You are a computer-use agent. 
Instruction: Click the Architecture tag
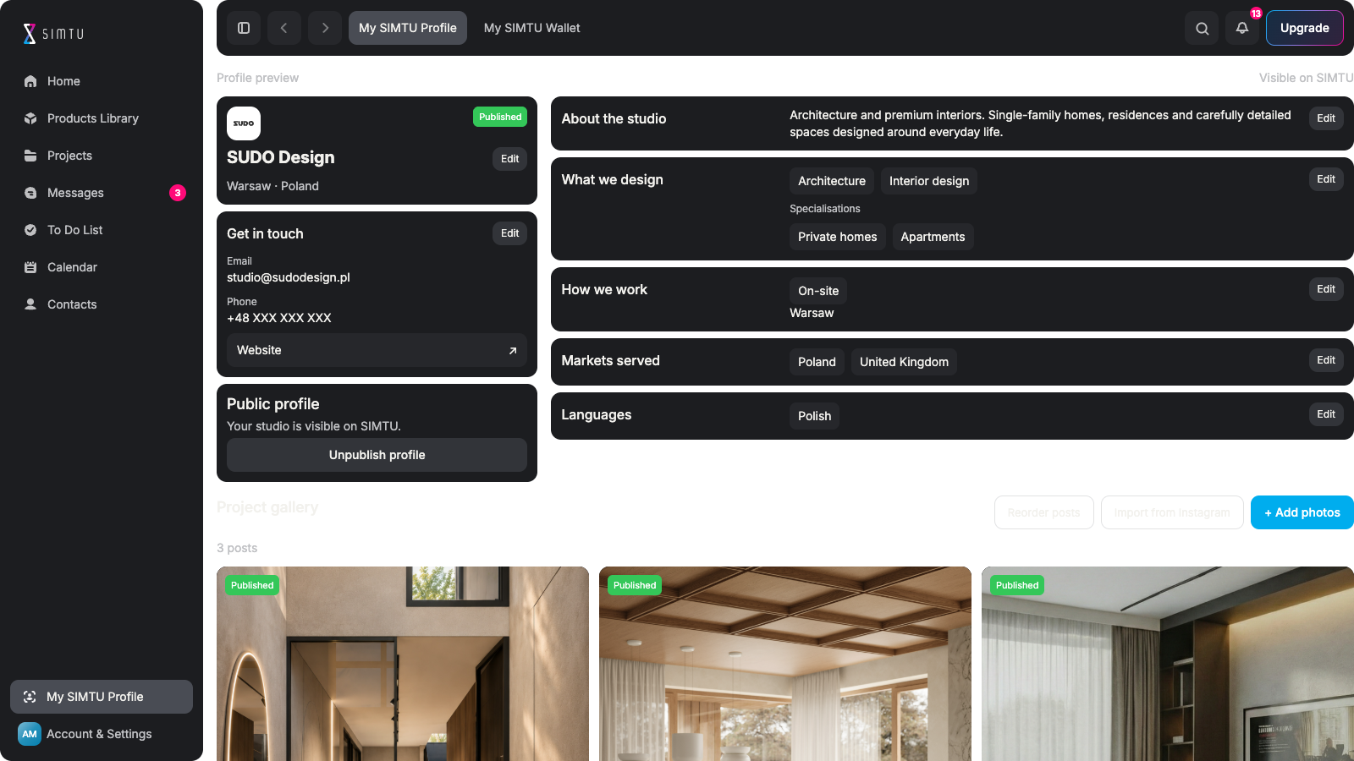832,181
